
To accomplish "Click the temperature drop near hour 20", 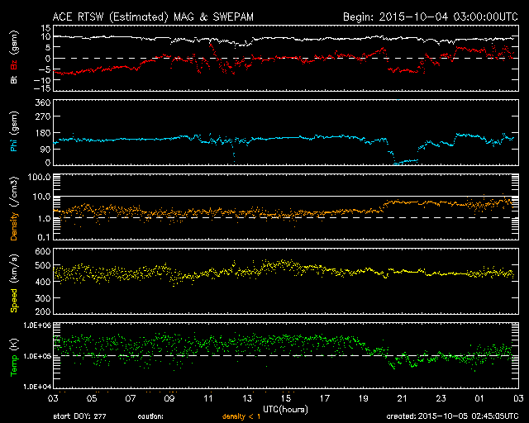I will pyautogui.click(x=389, y=359).
